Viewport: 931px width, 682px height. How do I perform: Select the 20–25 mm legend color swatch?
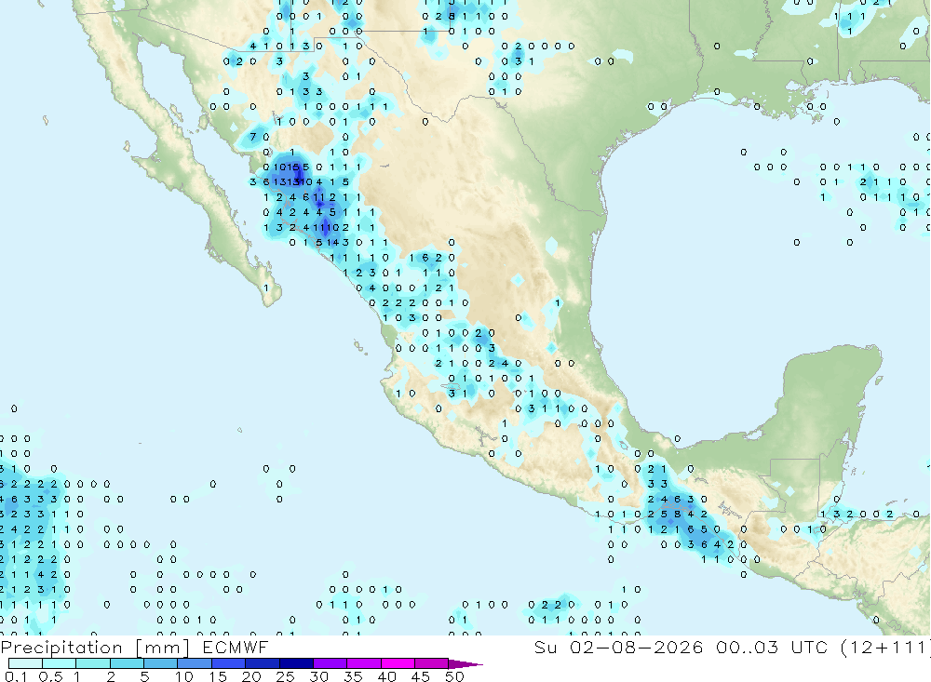tap(263, 663)
